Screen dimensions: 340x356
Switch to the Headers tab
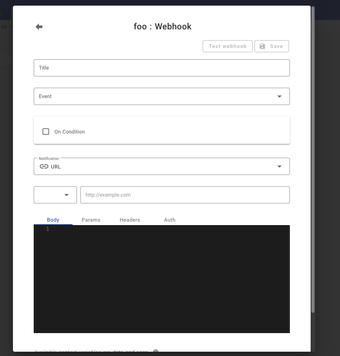pyautogui.click(x=130, y=220)
